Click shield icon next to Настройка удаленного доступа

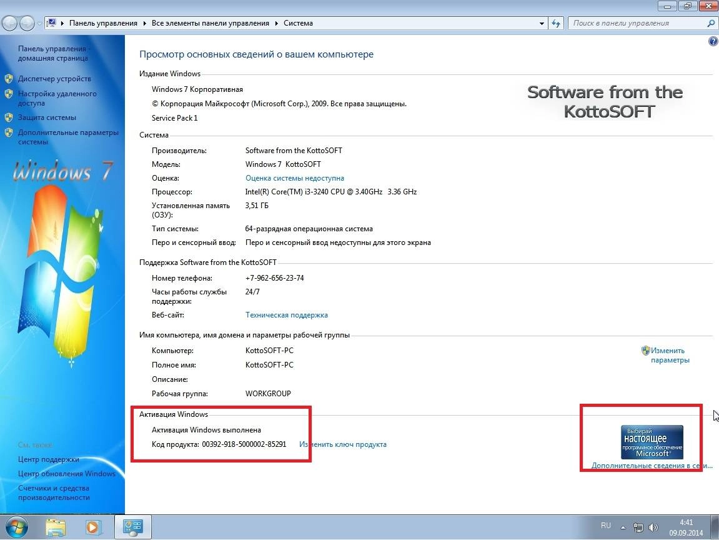(9, 94)
